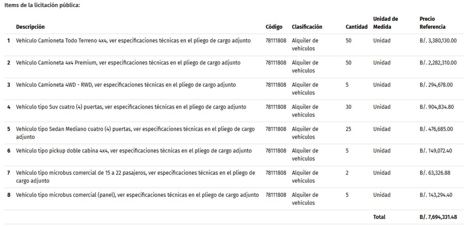Click the price B/. 2,282,310.00
Image resolution: width=474 pixels, height=226 pixels.
point(438,63)
